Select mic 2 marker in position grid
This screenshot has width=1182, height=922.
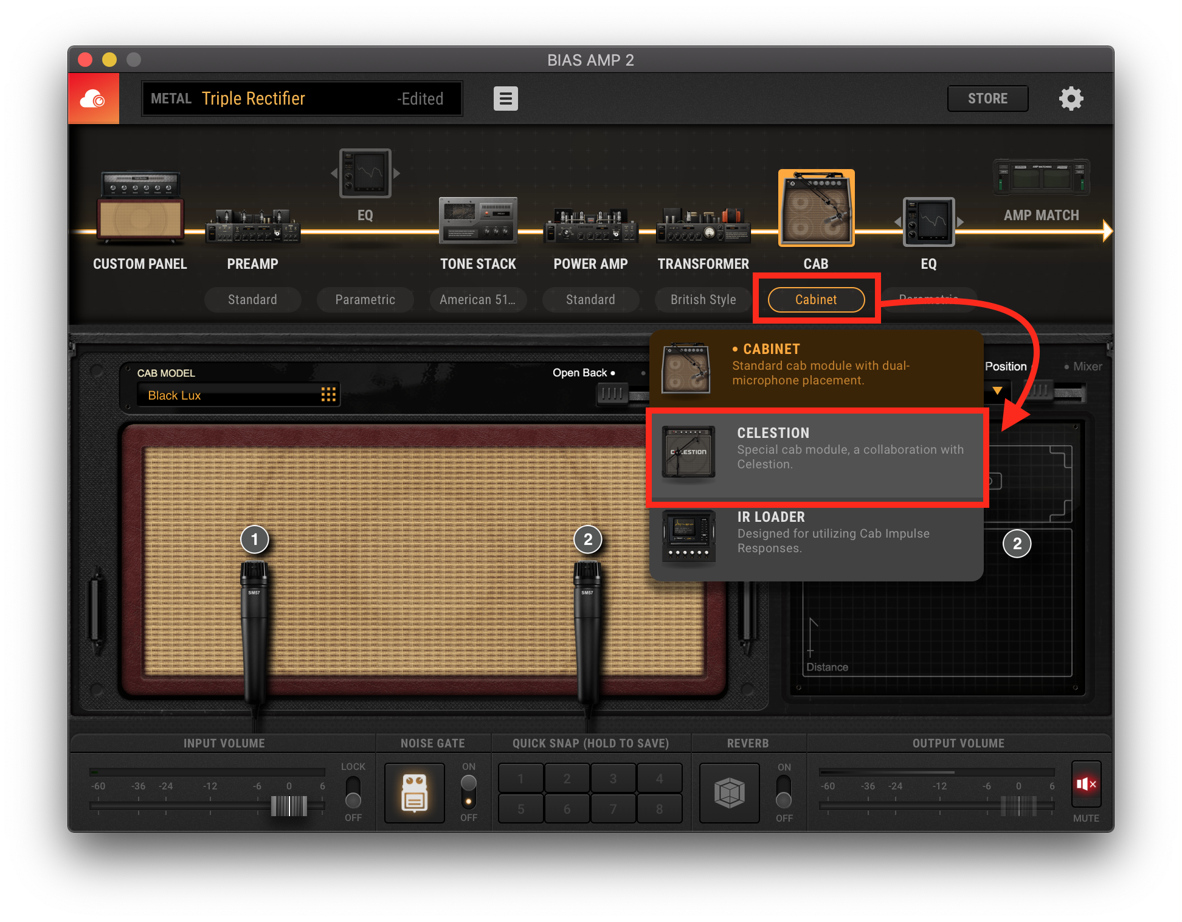1017,544
